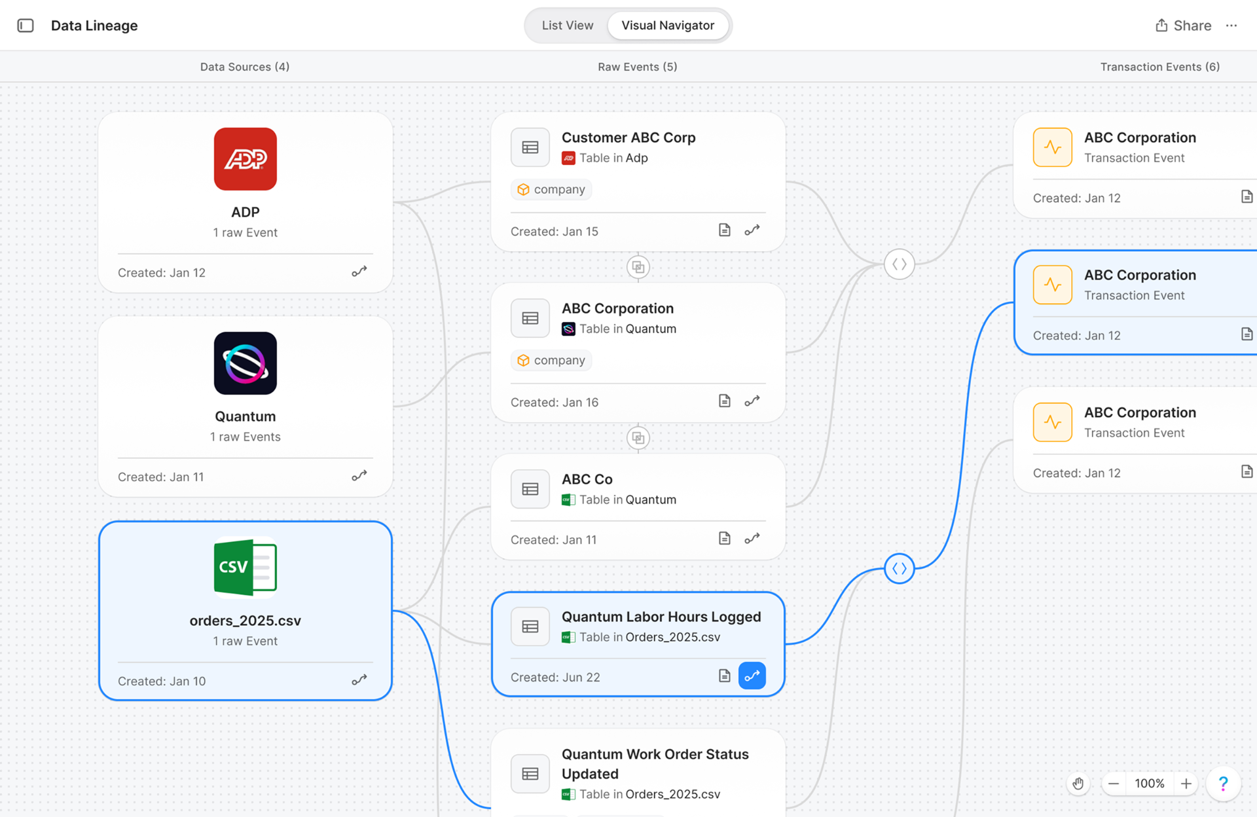Click the ADP logo icon

tap(245, 159)
